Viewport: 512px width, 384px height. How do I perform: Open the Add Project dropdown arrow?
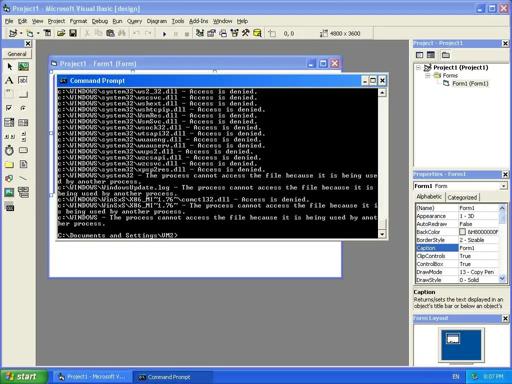(x=21, y=33)
